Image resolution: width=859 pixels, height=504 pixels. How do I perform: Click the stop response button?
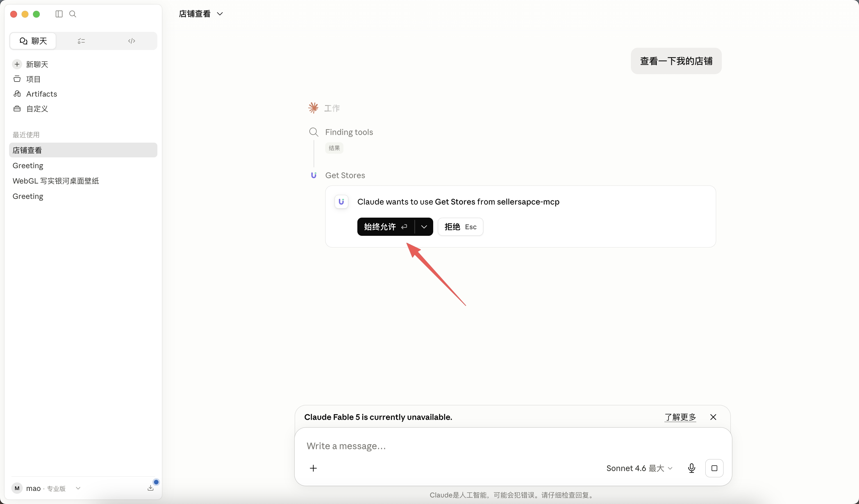(x=714, y=468)
